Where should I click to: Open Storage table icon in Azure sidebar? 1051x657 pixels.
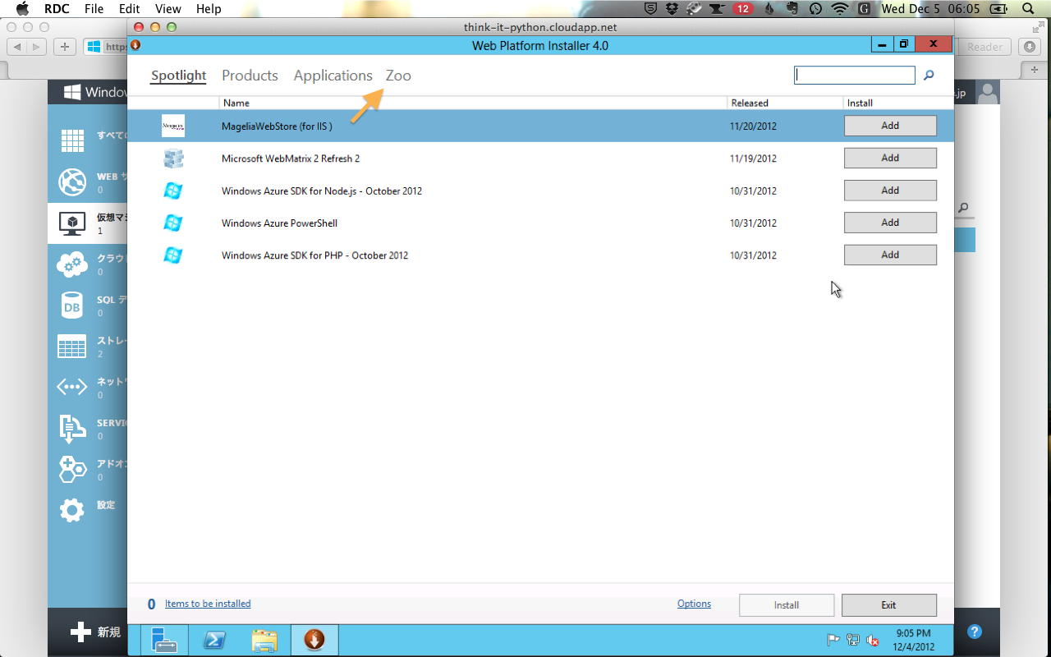point(72,346)
